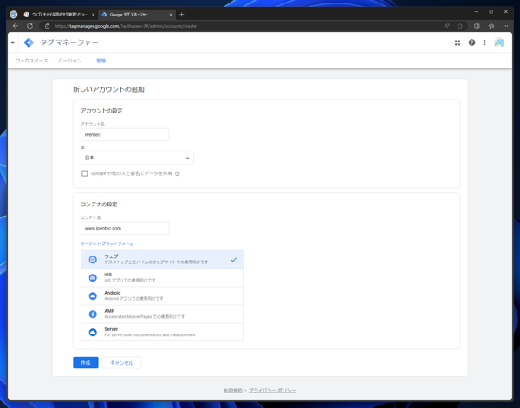The width and height of the screenshot is (520, 408).
Task: View site info lock icon
Action: point(48,26)
